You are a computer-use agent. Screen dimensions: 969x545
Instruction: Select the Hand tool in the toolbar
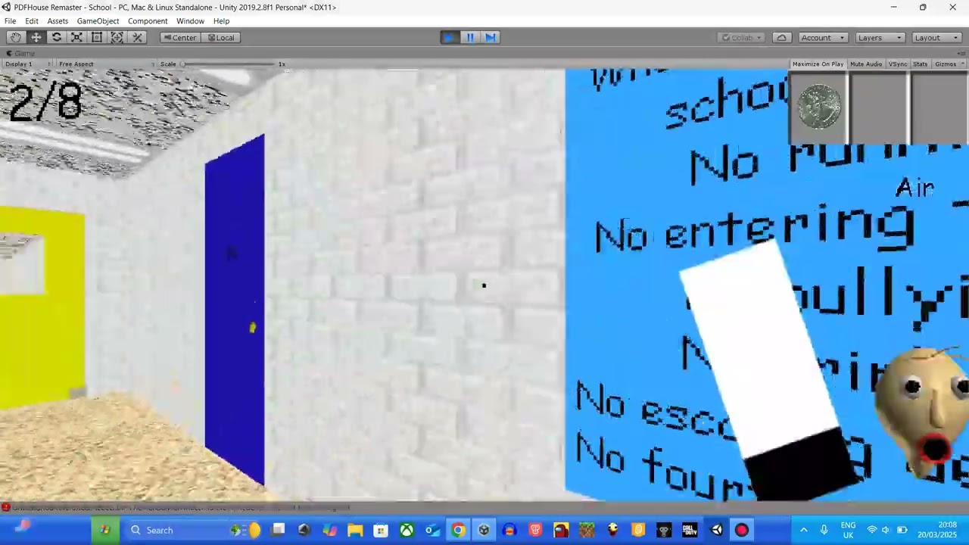coord(16,37)
